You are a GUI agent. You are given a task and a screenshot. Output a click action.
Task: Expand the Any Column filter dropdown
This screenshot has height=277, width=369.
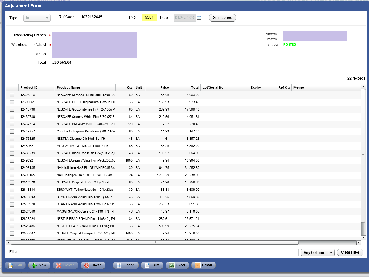tap(317, 252)
